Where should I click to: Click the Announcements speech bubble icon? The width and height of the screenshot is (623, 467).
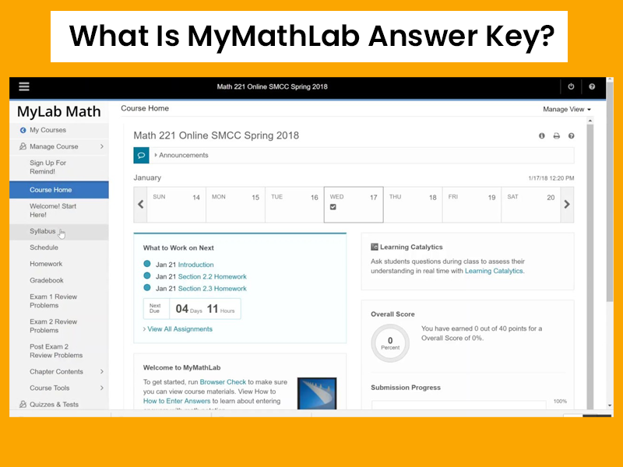coord(142,155)
